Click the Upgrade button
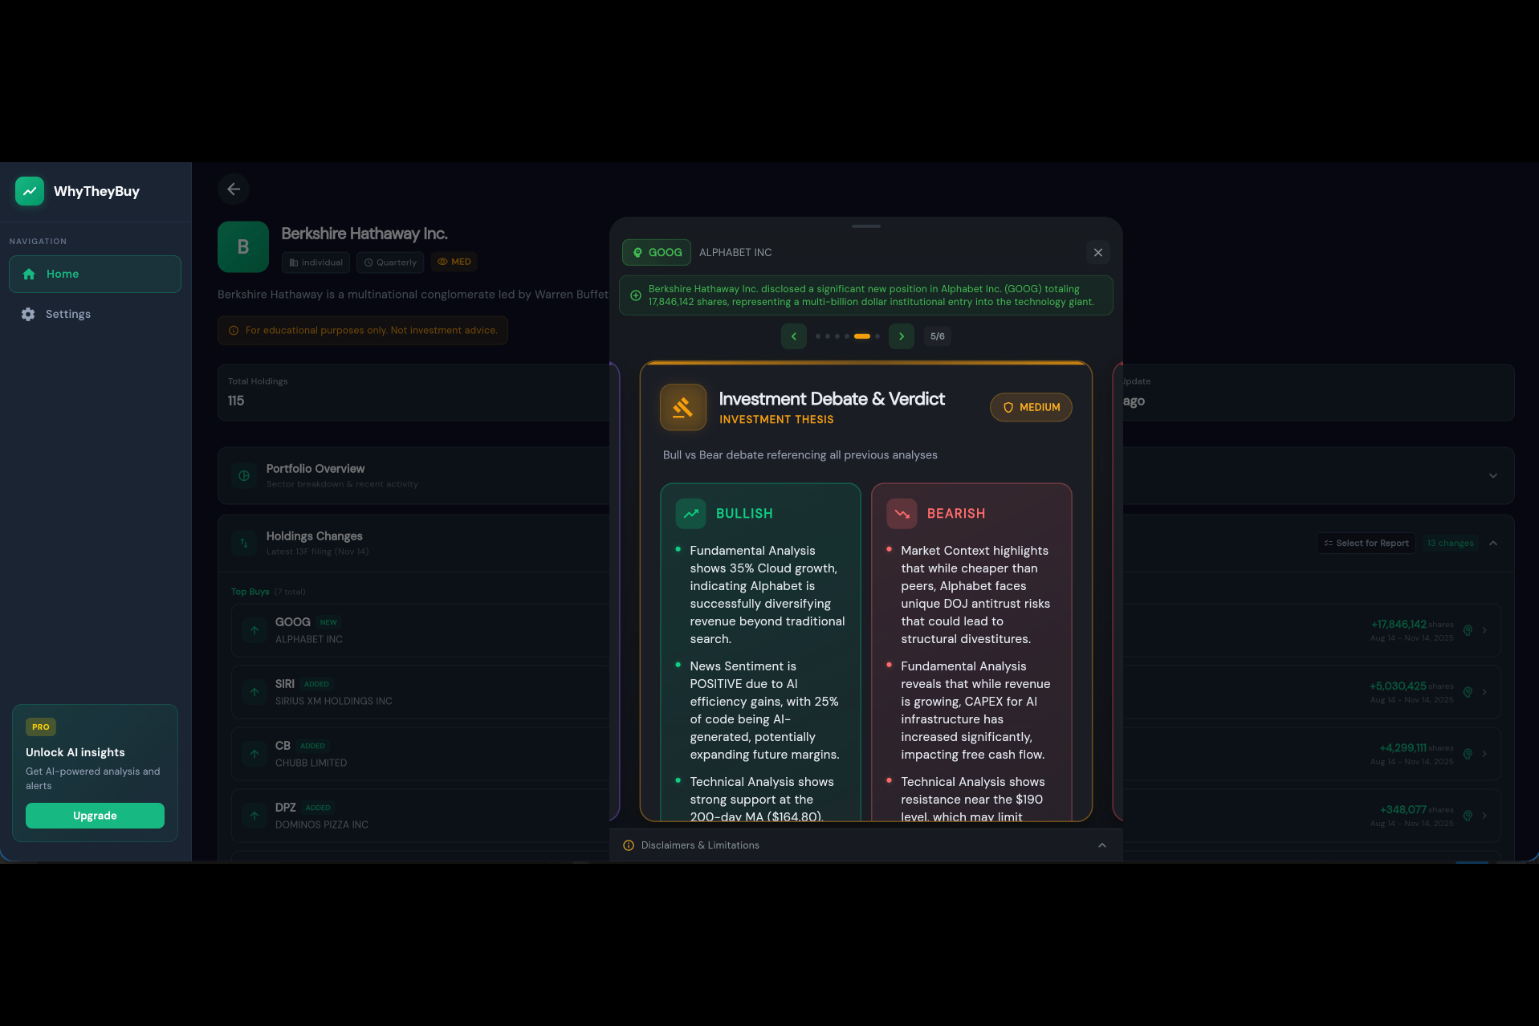Viewport: 1539px width, 1026px height. [95, 816]
